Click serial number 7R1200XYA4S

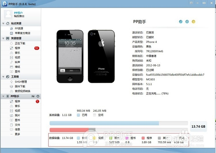click(x=155, y=51)
